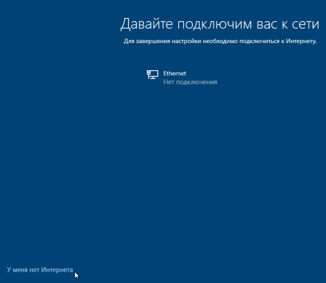
Task: Skip network setup via the no-Internet link
Action: click(40, 269)
